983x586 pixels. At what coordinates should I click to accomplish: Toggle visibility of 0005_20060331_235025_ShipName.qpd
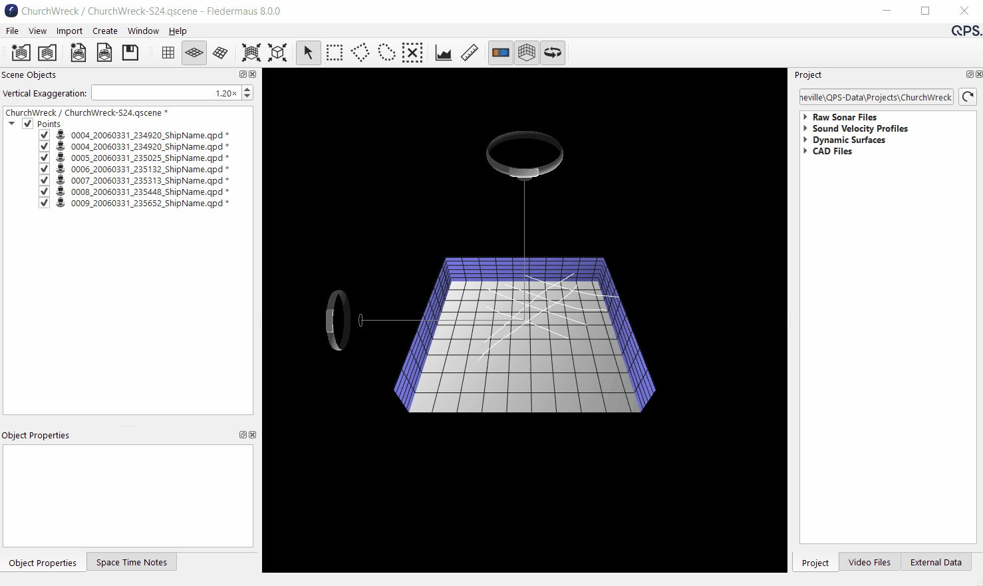point(45,158)
